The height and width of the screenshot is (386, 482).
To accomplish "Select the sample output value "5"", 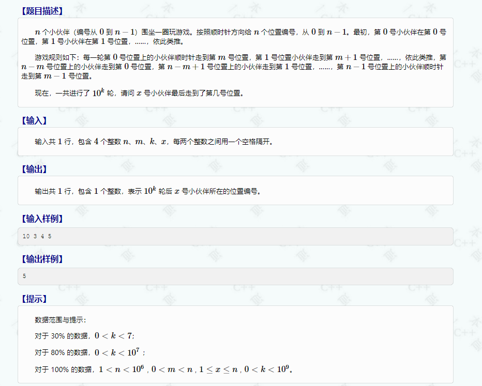I will [23, 276].
